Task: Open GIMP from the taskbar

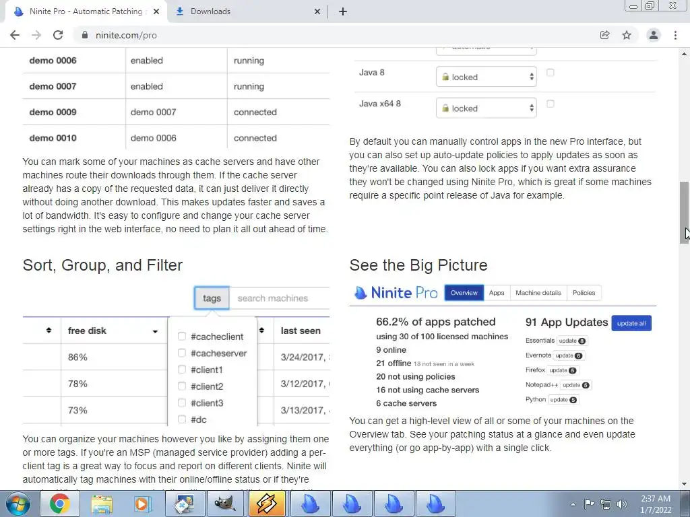Action: tap(226, 504)
